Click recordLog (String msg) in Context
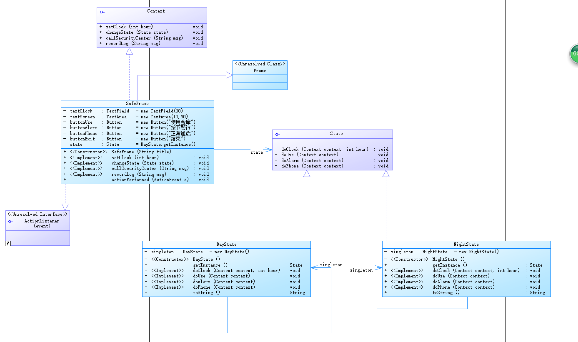 pyautogui.click(x=151, y=43)
